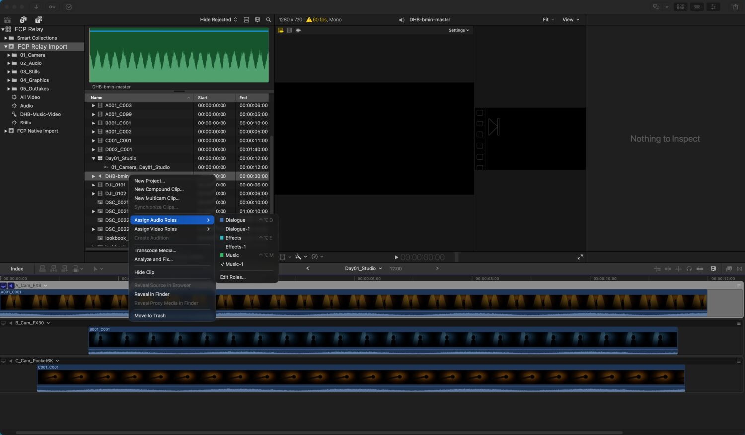
Task: Click the Share icon in the toolbar
Action: point(735,7)
